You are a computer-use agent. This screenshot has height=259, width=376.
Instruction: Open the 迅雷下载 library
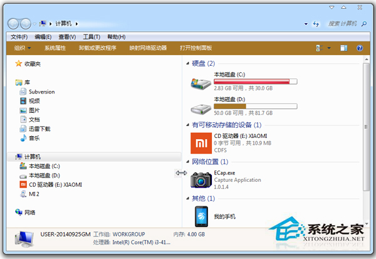pyautogui.click(x=35, y=129)
